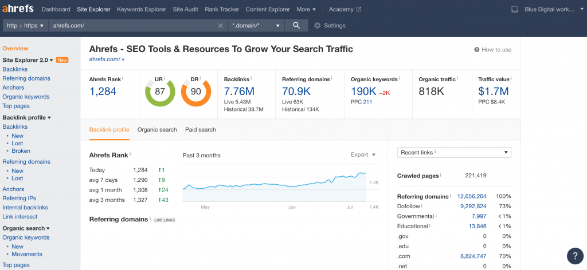Click info icon next to Traffic value
Image resolution: width=587 pixels, height=270 pixels.
click(x=511, y=79)
